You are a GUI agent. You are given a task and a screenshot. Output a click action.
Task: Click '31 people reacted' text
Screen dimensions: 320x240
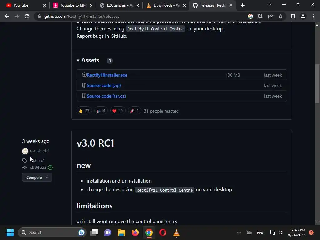tap(161, 111)
